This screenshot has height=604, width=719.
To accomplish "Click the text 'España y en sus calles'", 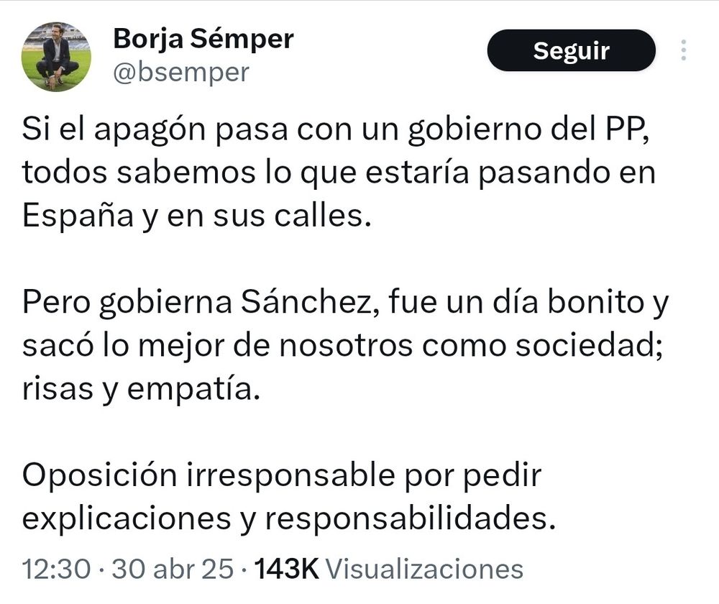I will (x=196, y=216).
